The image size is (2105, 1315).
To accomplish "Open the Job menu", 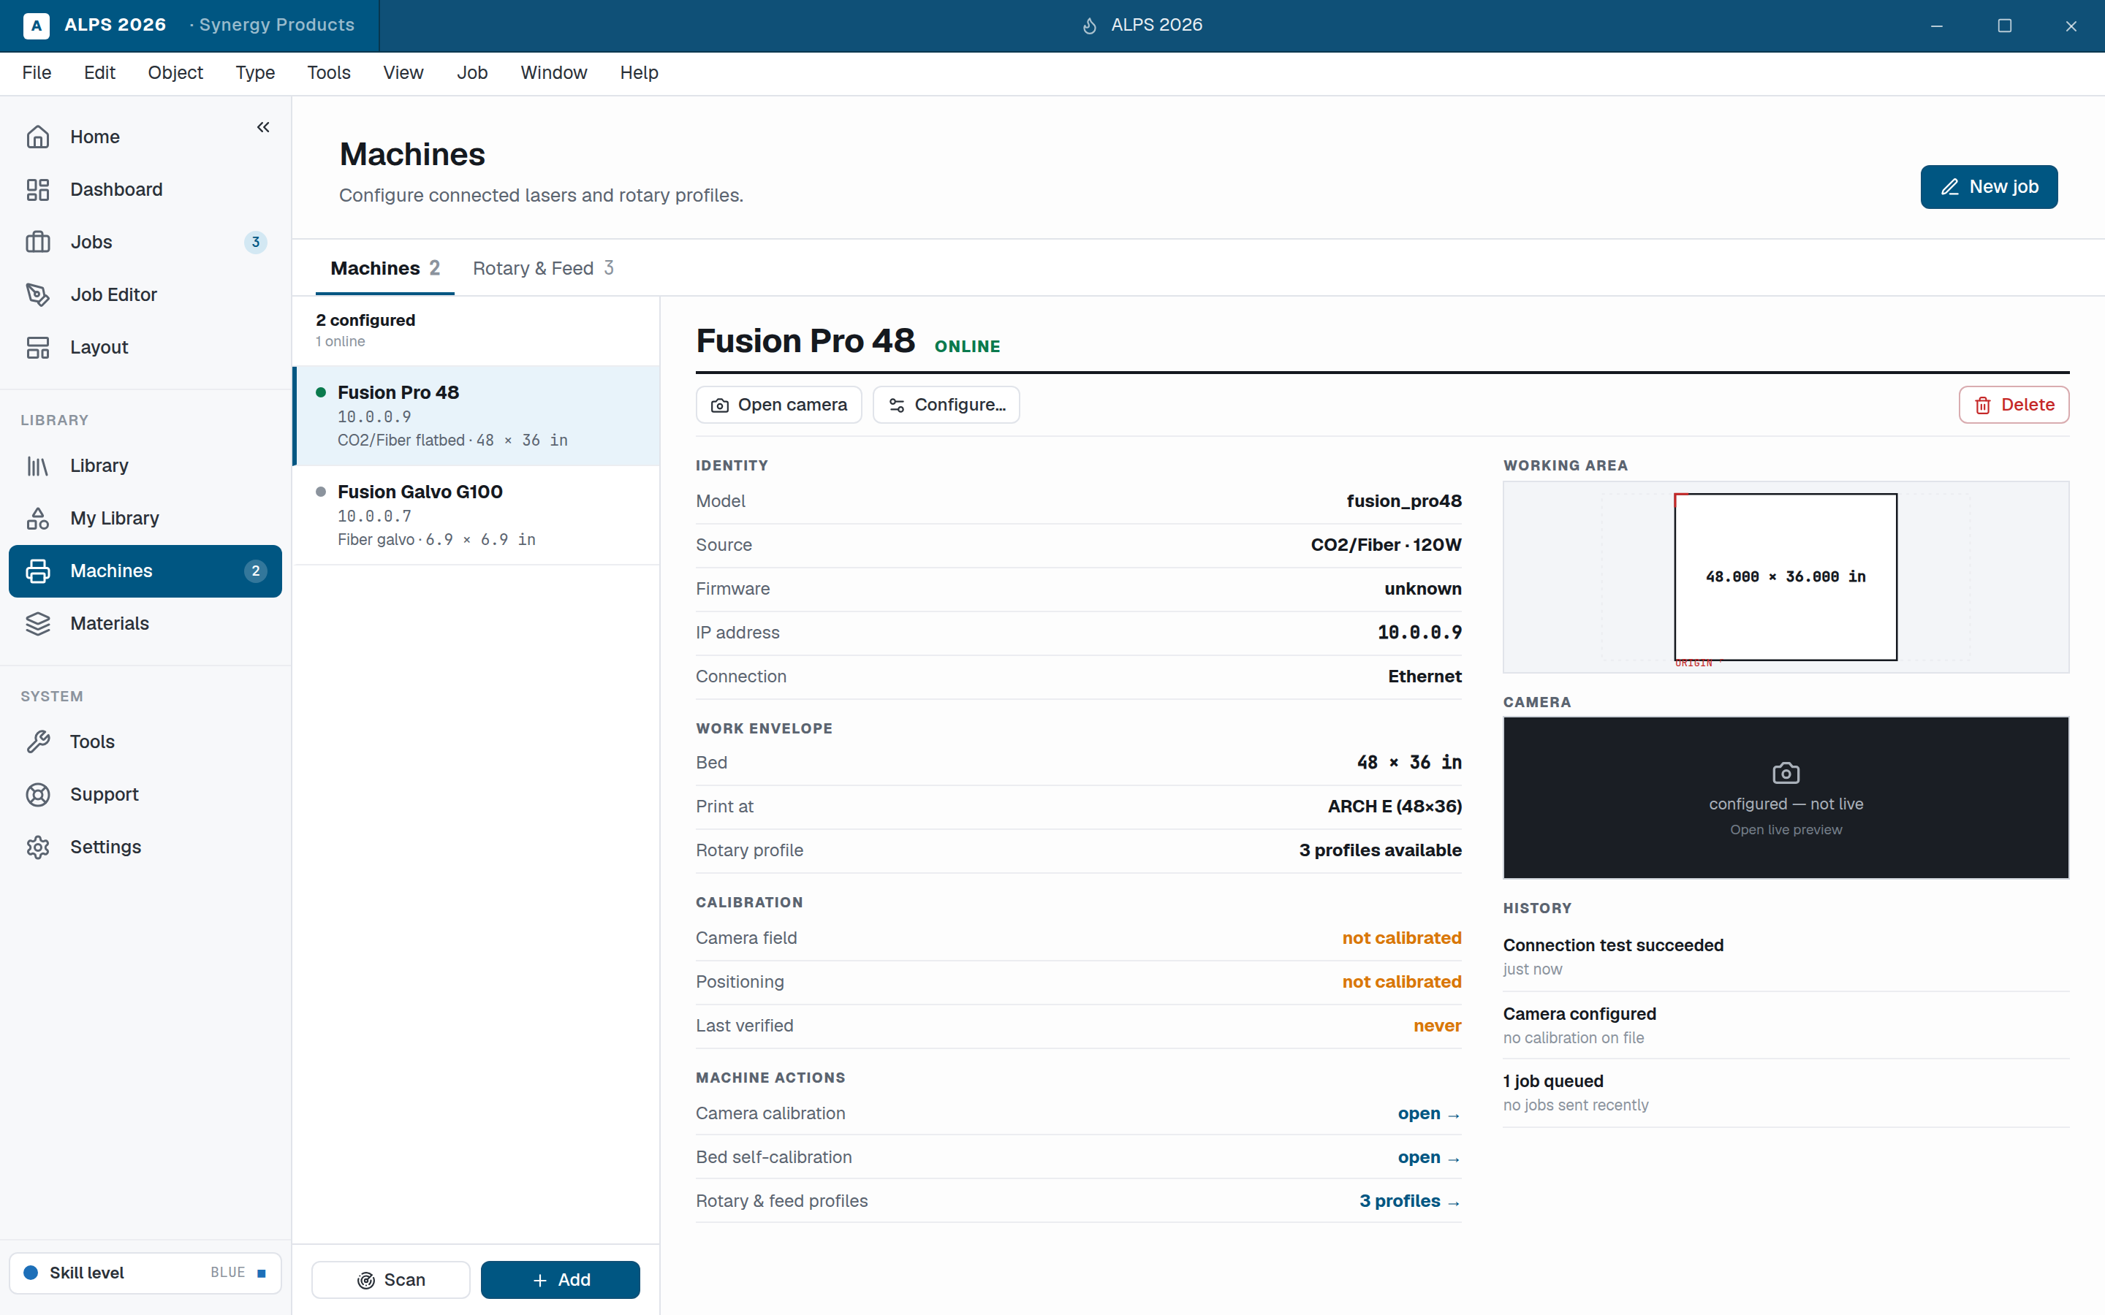I will tap(472, 73).
